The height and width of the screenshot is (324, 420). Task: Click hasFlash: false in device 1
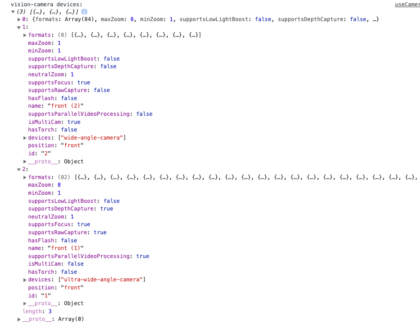pos(53,98)
